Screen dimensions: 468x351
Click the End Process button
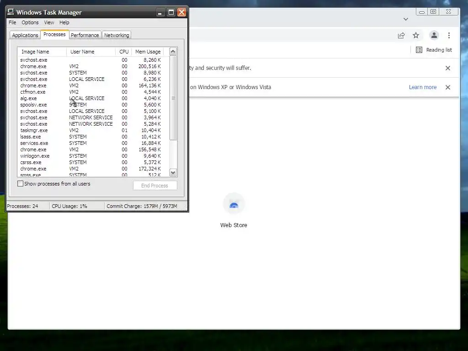155,186
